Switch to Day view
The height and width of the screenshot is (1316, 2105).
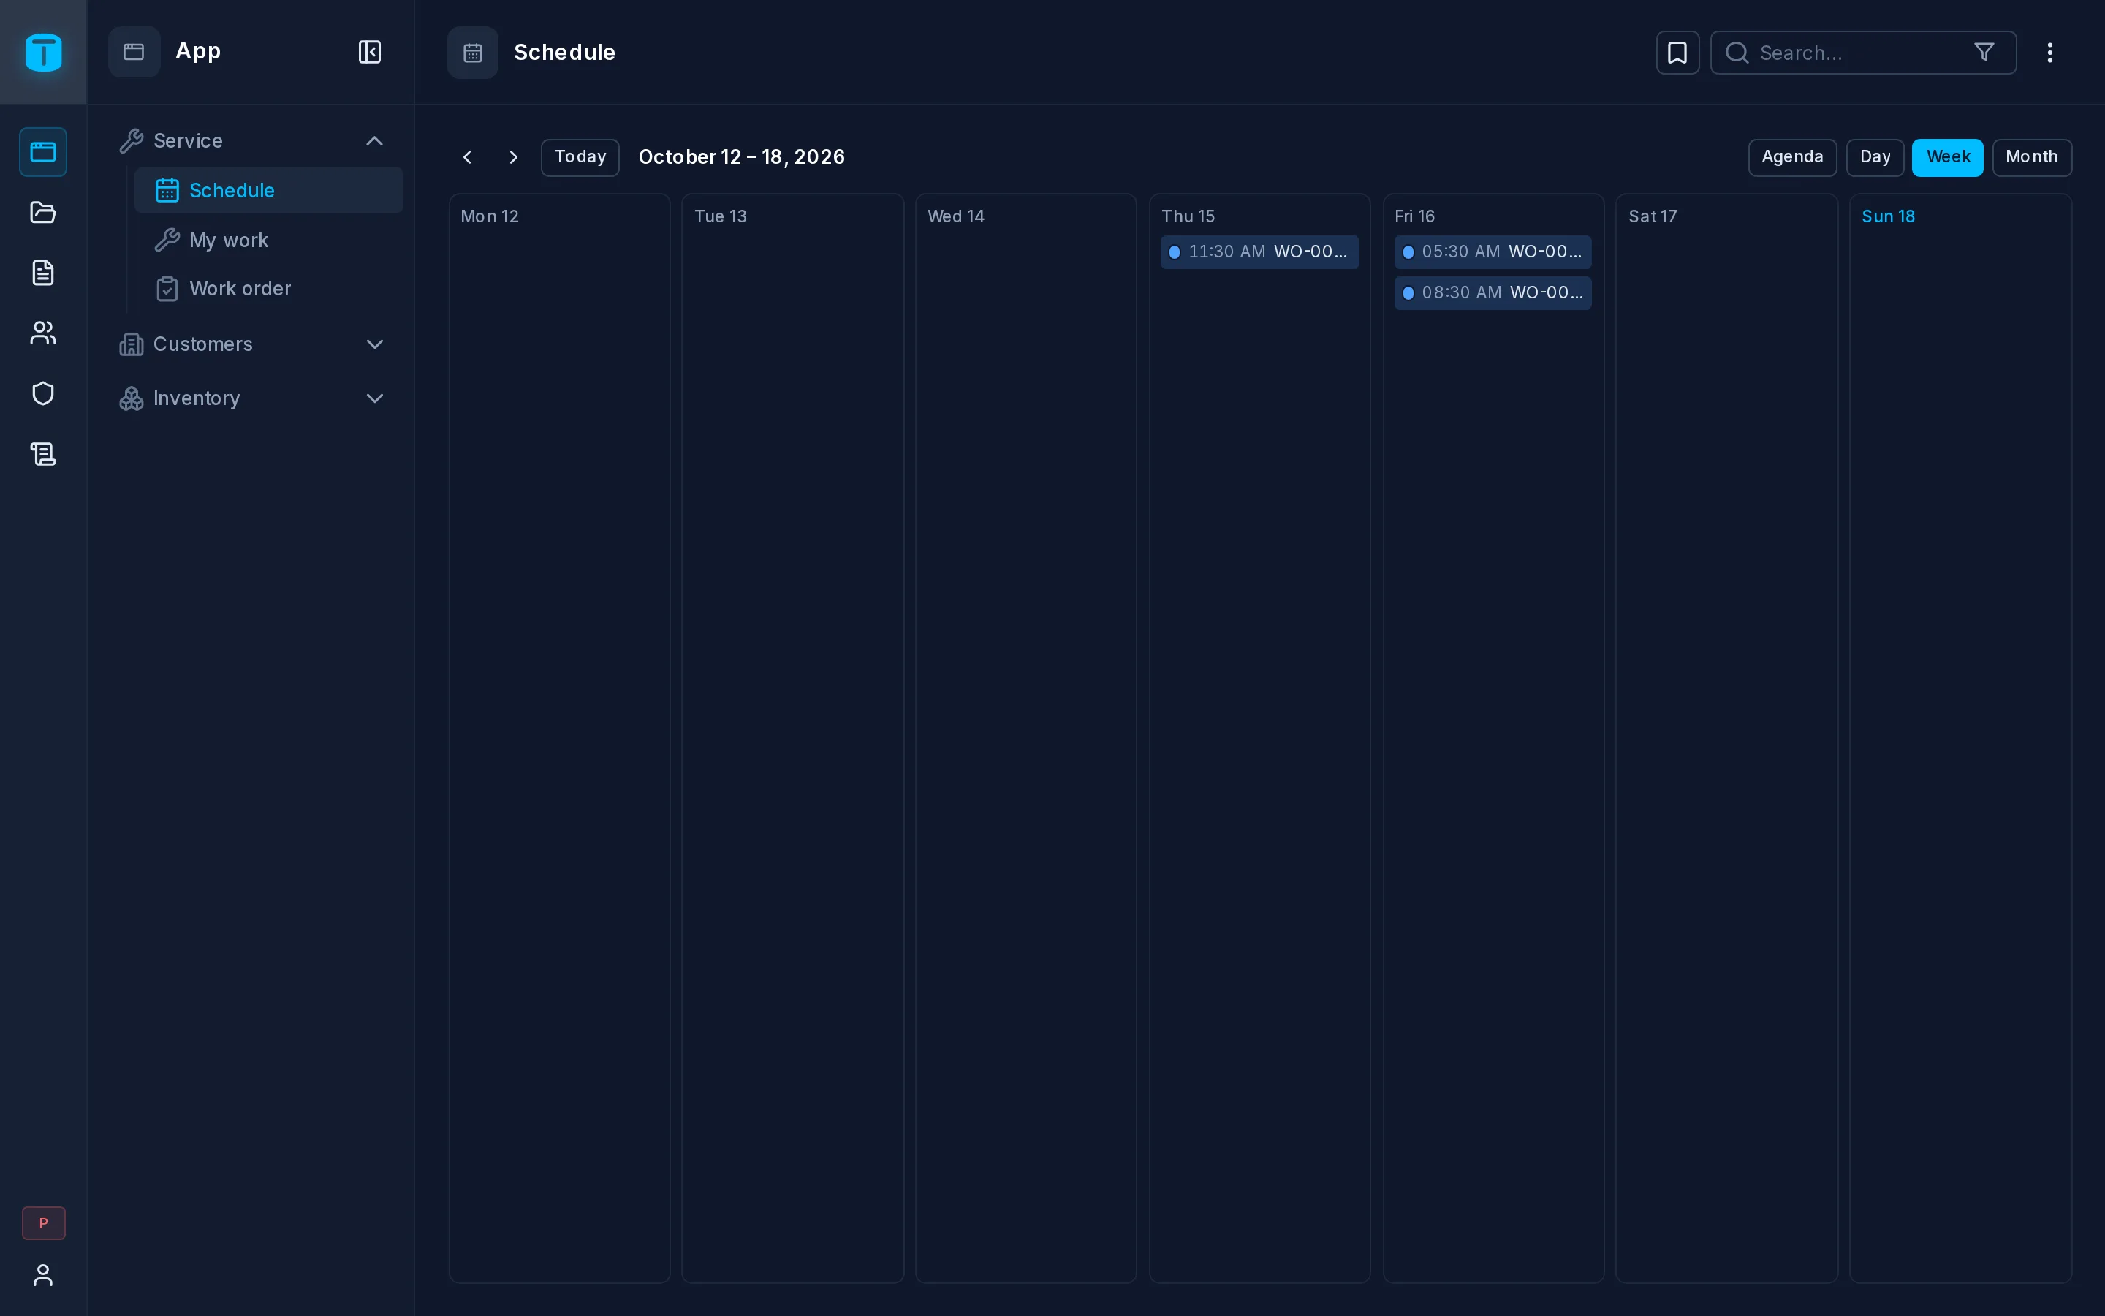tap(1875, 157)
